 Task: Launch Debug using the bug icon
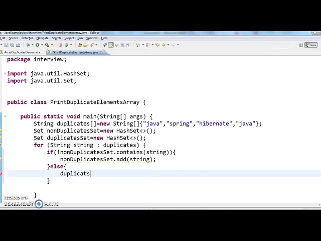click(28, 45)
